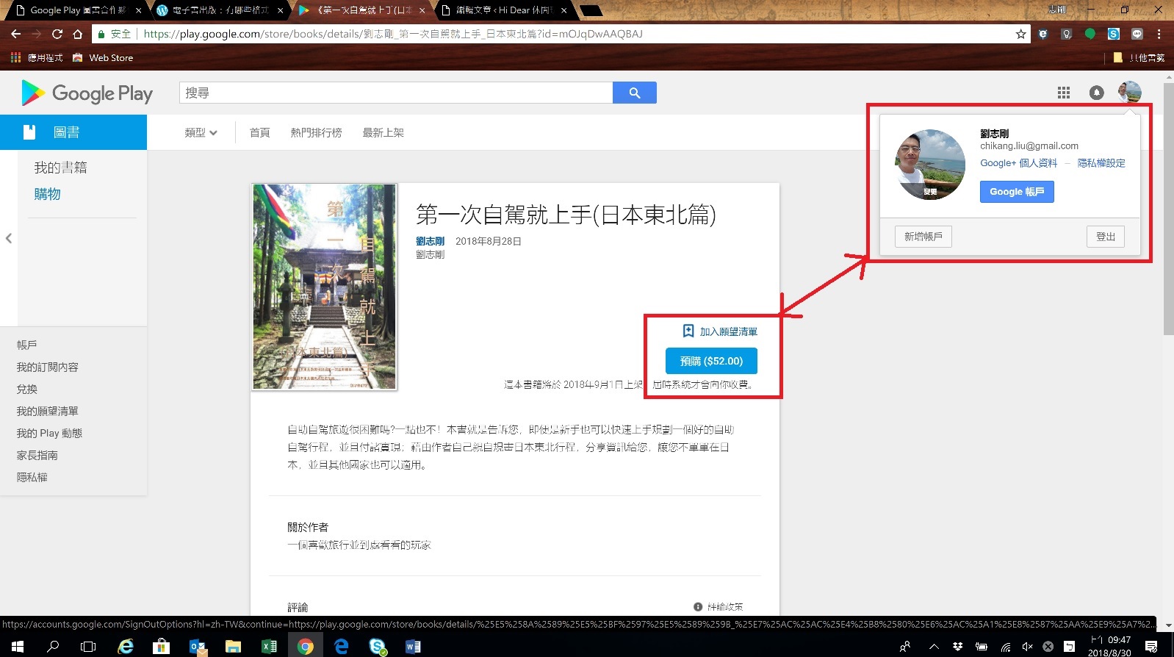This screenshot has height=657, width=1174.
Task: Click the blue search magnifier button
Action: click(635, 93)
